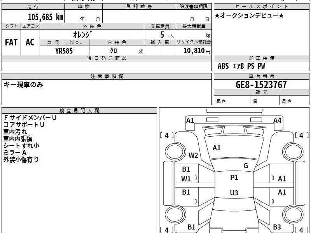Click the A4 damage mark on the diagram
Viewport: 311px width, 233px height.
coord(277,120)
